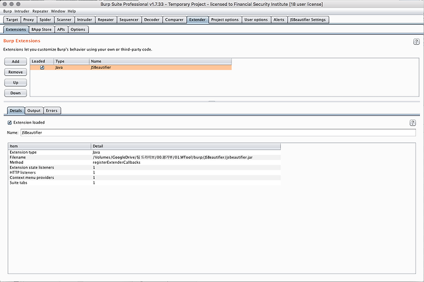Switch to the APIs sub-tab
This screenshot has height=282, width=424.
click(x=61, y=29)
